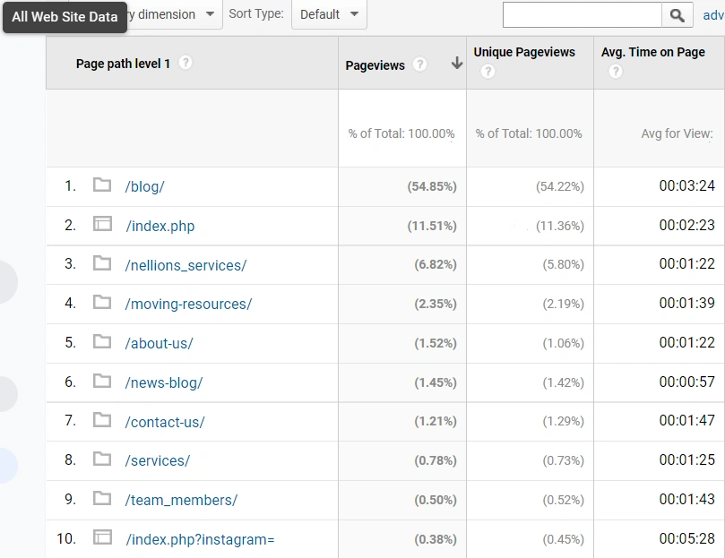Screen dimensions: 725x558
Task: Sort by Page path level 1 header
Action: [x=123, y=64]
